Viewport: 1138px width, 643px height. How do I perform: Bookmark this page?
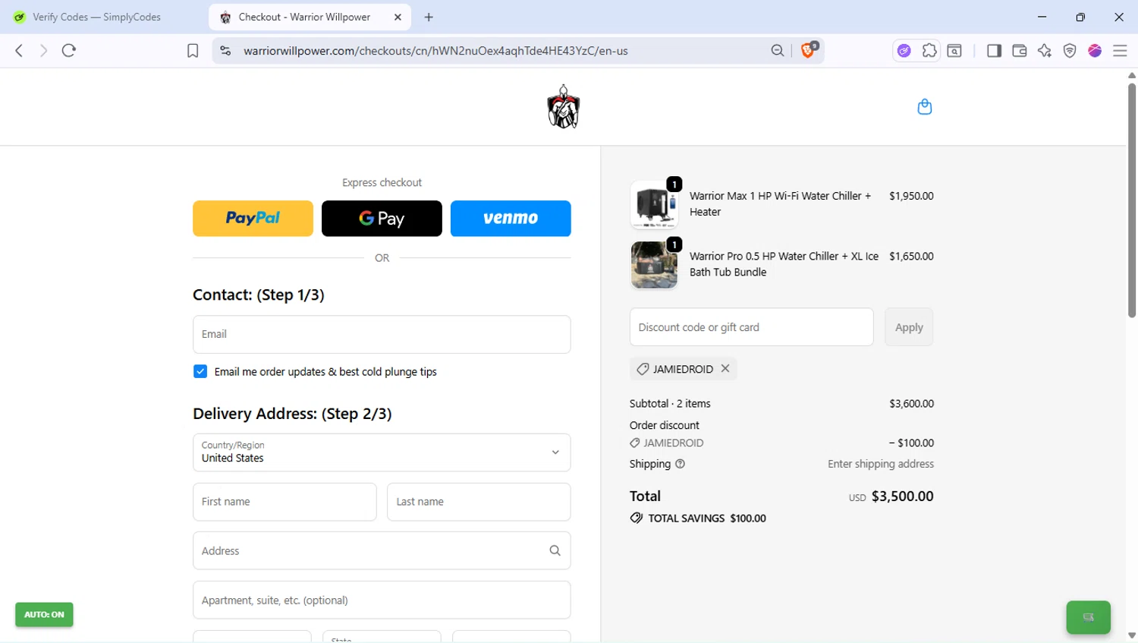click(x=193, y=51)
